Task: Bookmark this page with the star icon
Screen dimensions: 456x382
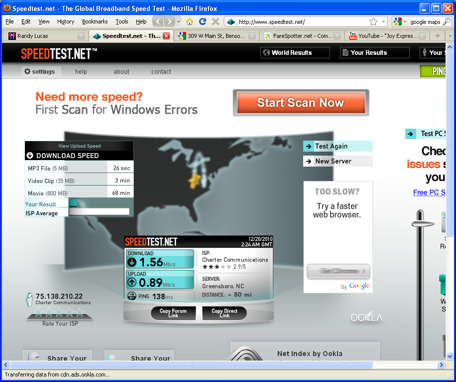Action: (373, 21)
